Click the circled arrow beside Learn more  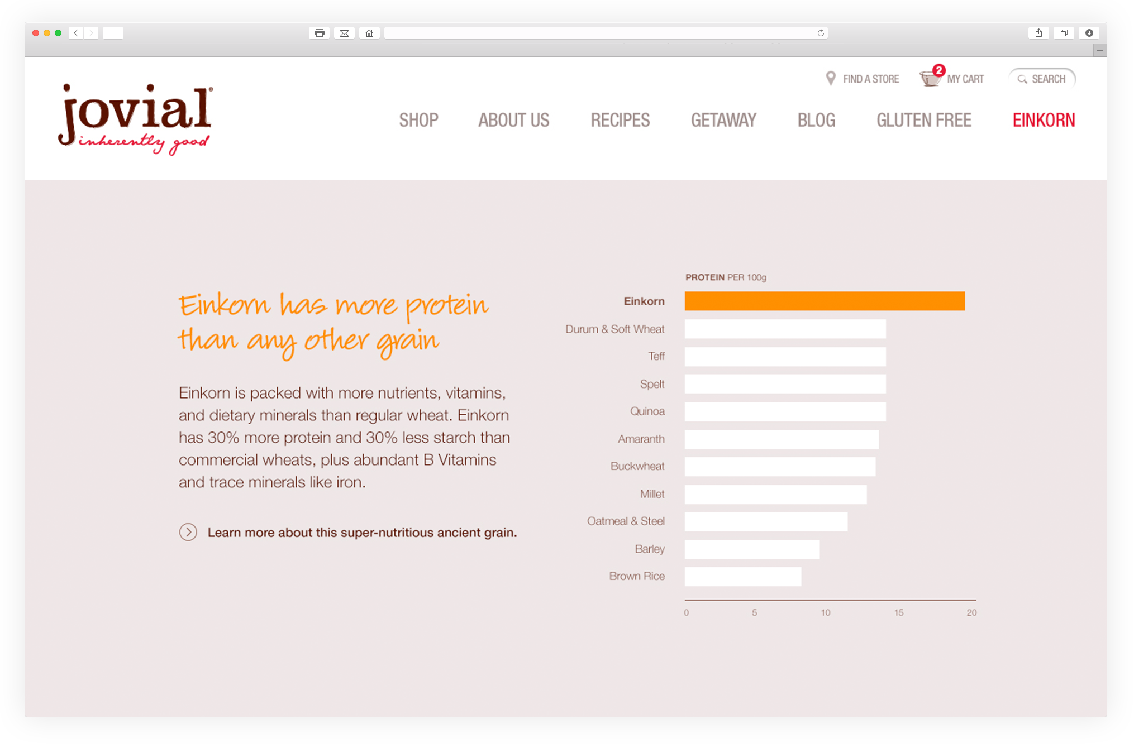[x=188, y=532]
